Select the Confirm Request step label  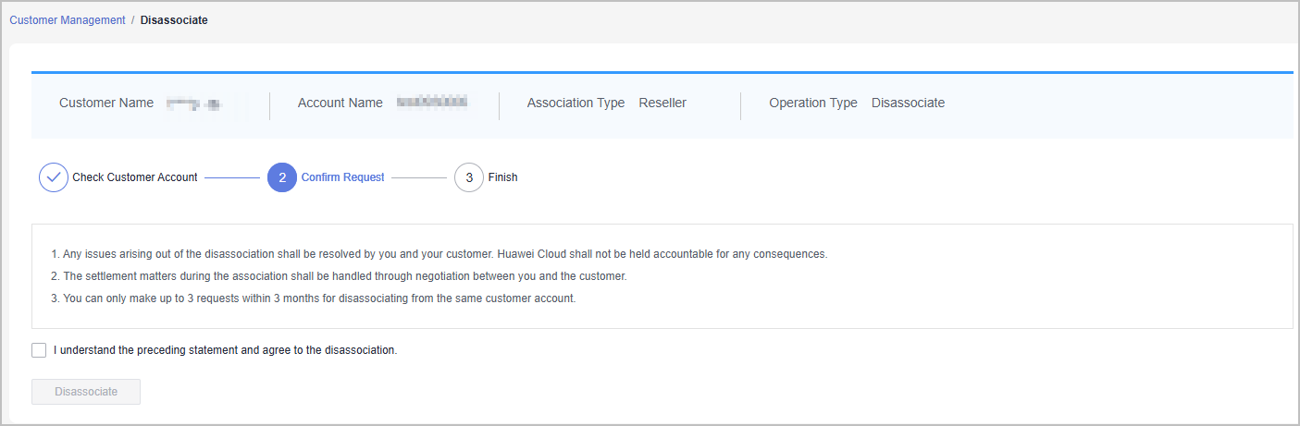pyautogui.click(x=342, y=177)
